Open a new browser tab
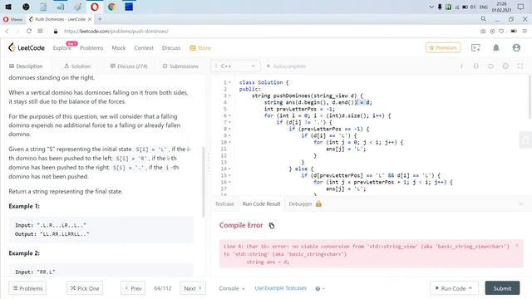The width and height of the screenshot is (532, 299). point(100,19)
